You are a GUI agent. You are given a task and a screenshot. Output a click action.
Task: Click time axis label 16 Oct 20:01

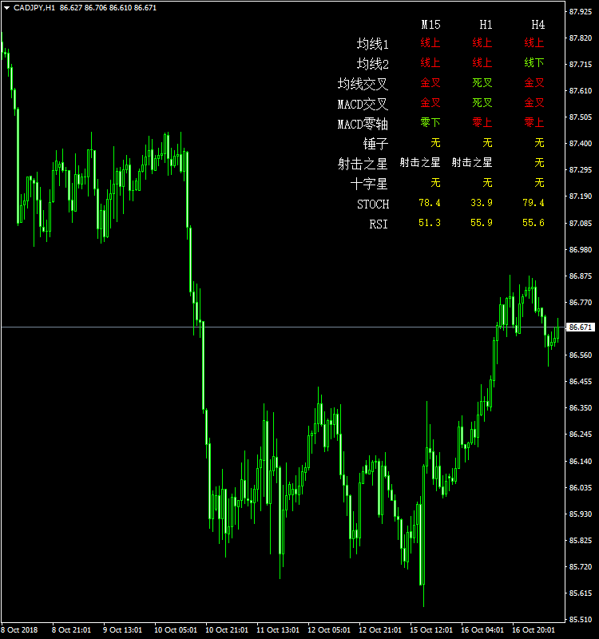[534, 630]
